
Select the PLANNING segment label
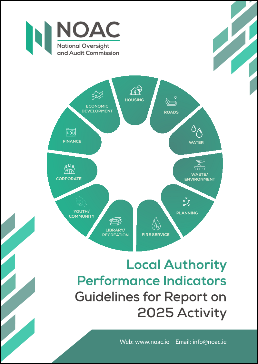(x=187, y=213)
